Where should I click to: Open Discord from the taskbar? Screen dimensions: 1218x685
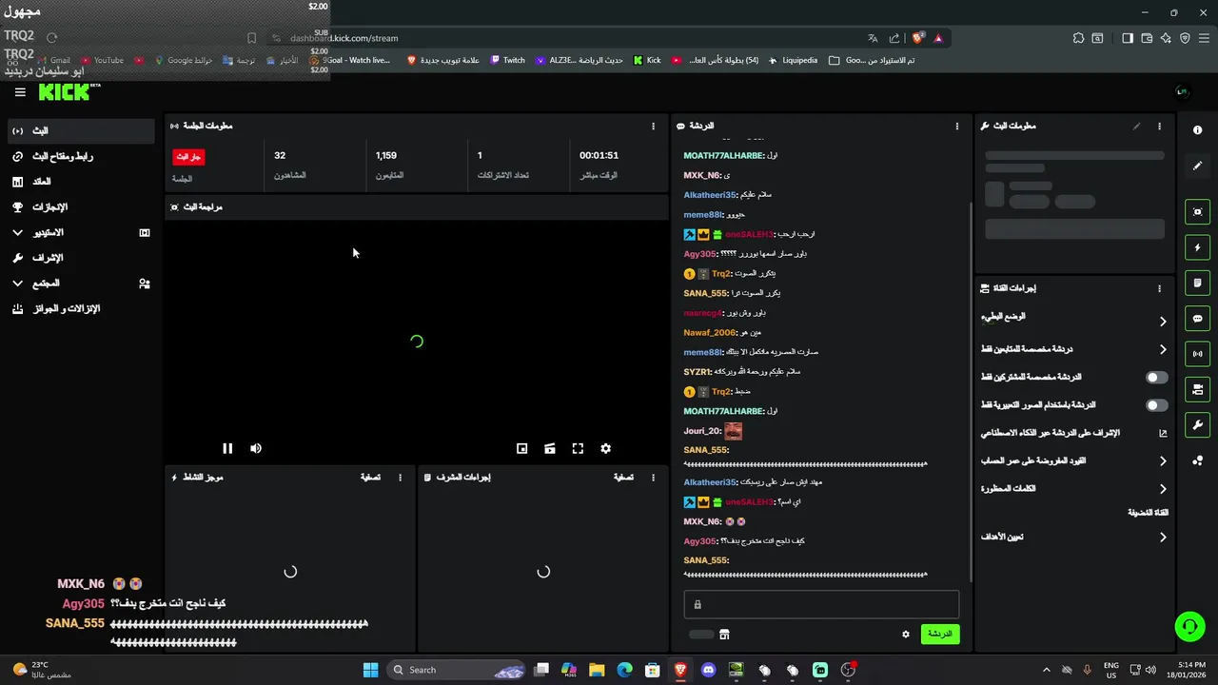708,670
